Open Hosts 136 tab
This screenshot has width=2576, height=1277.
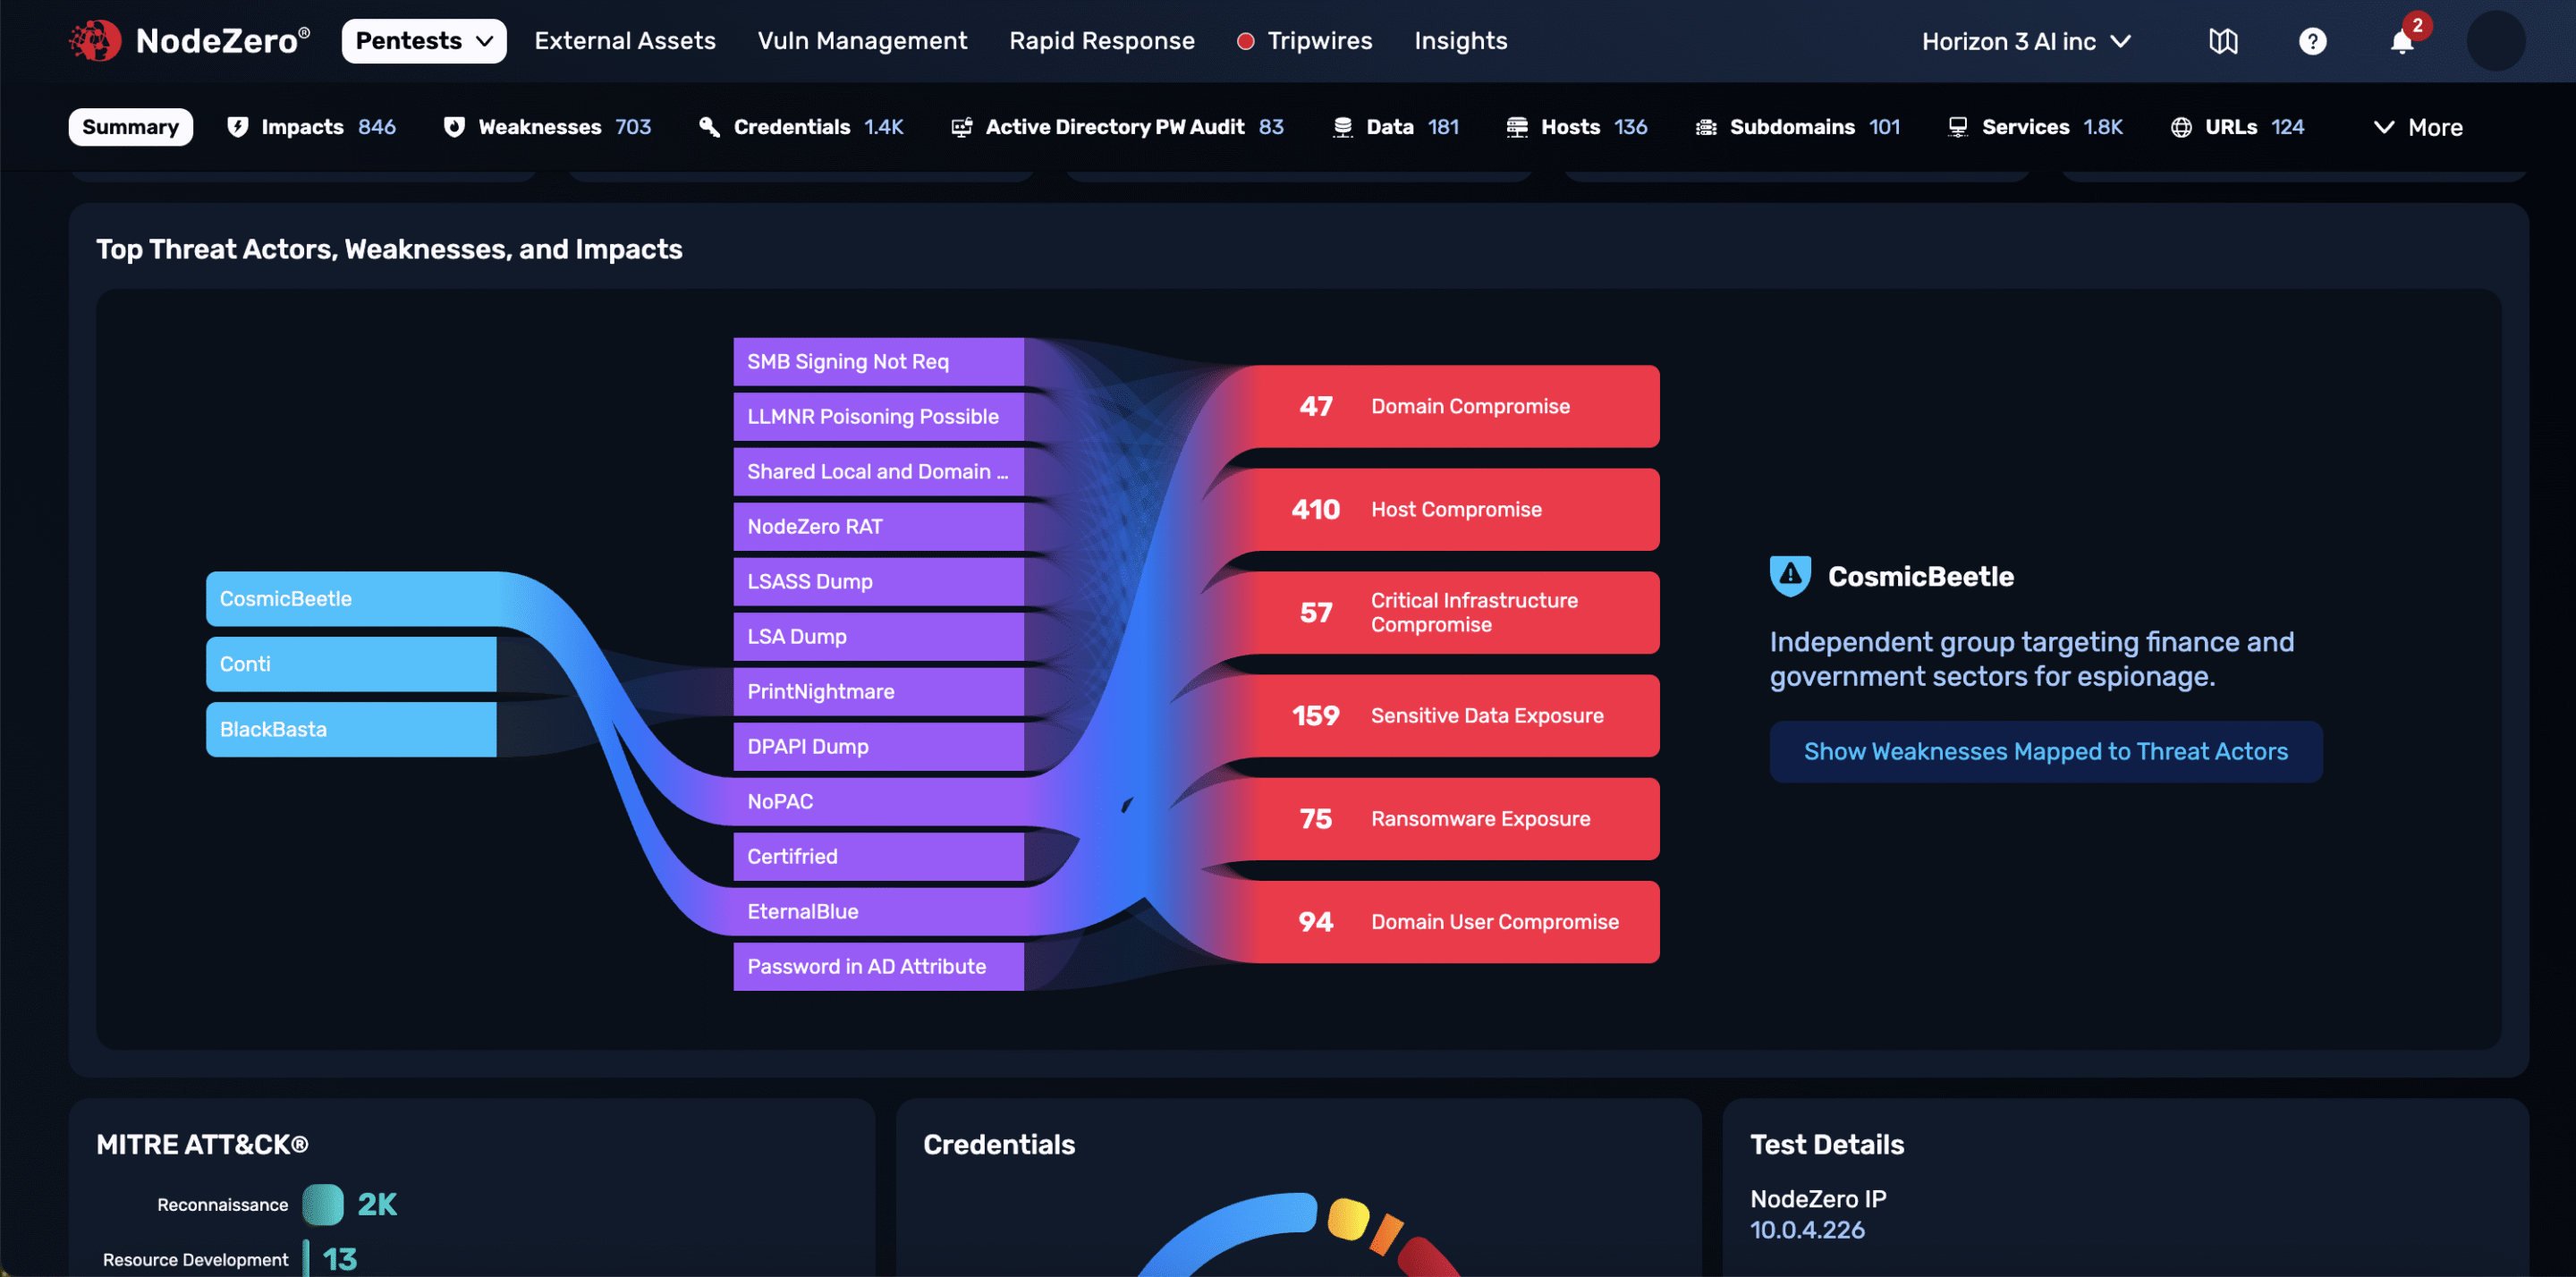point(1576,127)
